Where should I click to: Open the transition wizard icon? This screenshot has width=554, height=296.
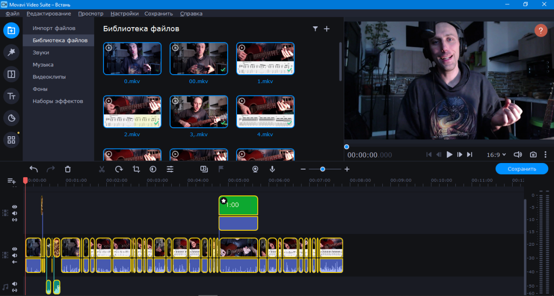click(x=204, y=169)
